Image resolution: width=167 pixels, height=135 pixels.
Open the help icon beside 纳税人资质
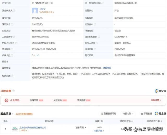click(97, 43)
